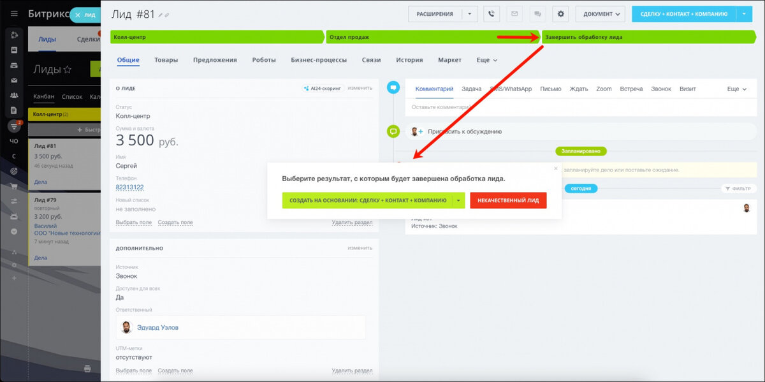The width and height of the screenshot is (765, 382).
Task: Click изменить in О ЛИДЕ section
Action: (x=360, y=88)
